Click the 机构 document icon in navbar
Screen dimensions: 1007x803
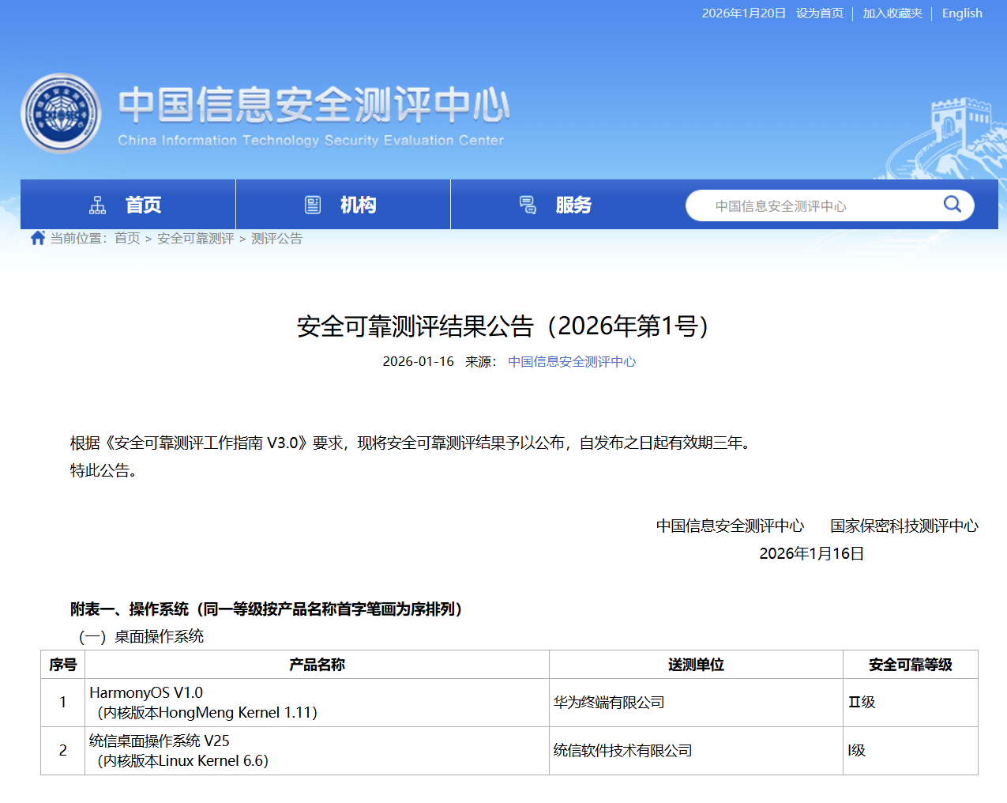click(x=313, y=205)
